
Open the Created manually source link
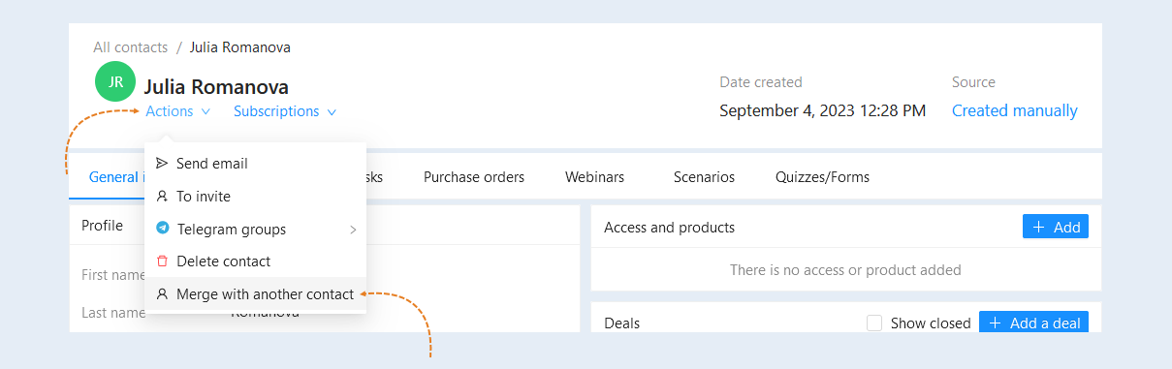[1015, 110]
